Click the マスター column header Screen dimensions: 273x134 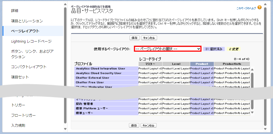pyautogui.click(x=150, y=64)
